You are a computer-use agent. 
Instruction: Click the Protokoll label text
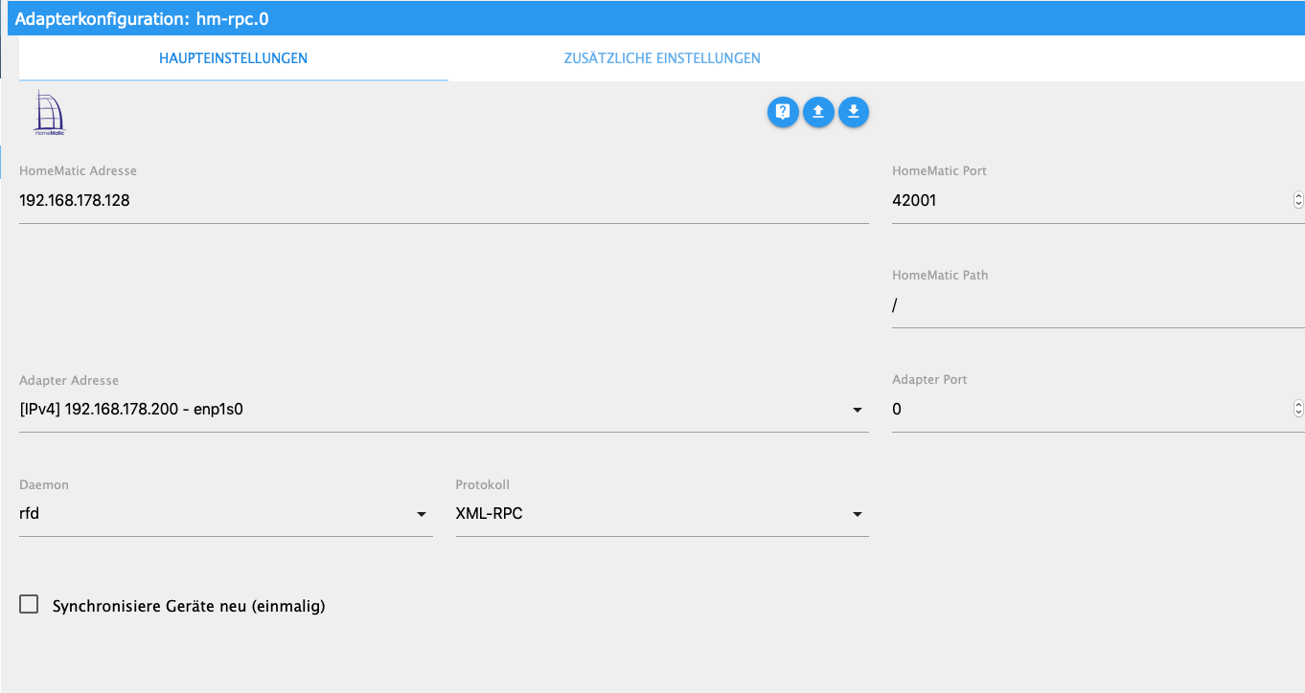click(x=482, y=484)
